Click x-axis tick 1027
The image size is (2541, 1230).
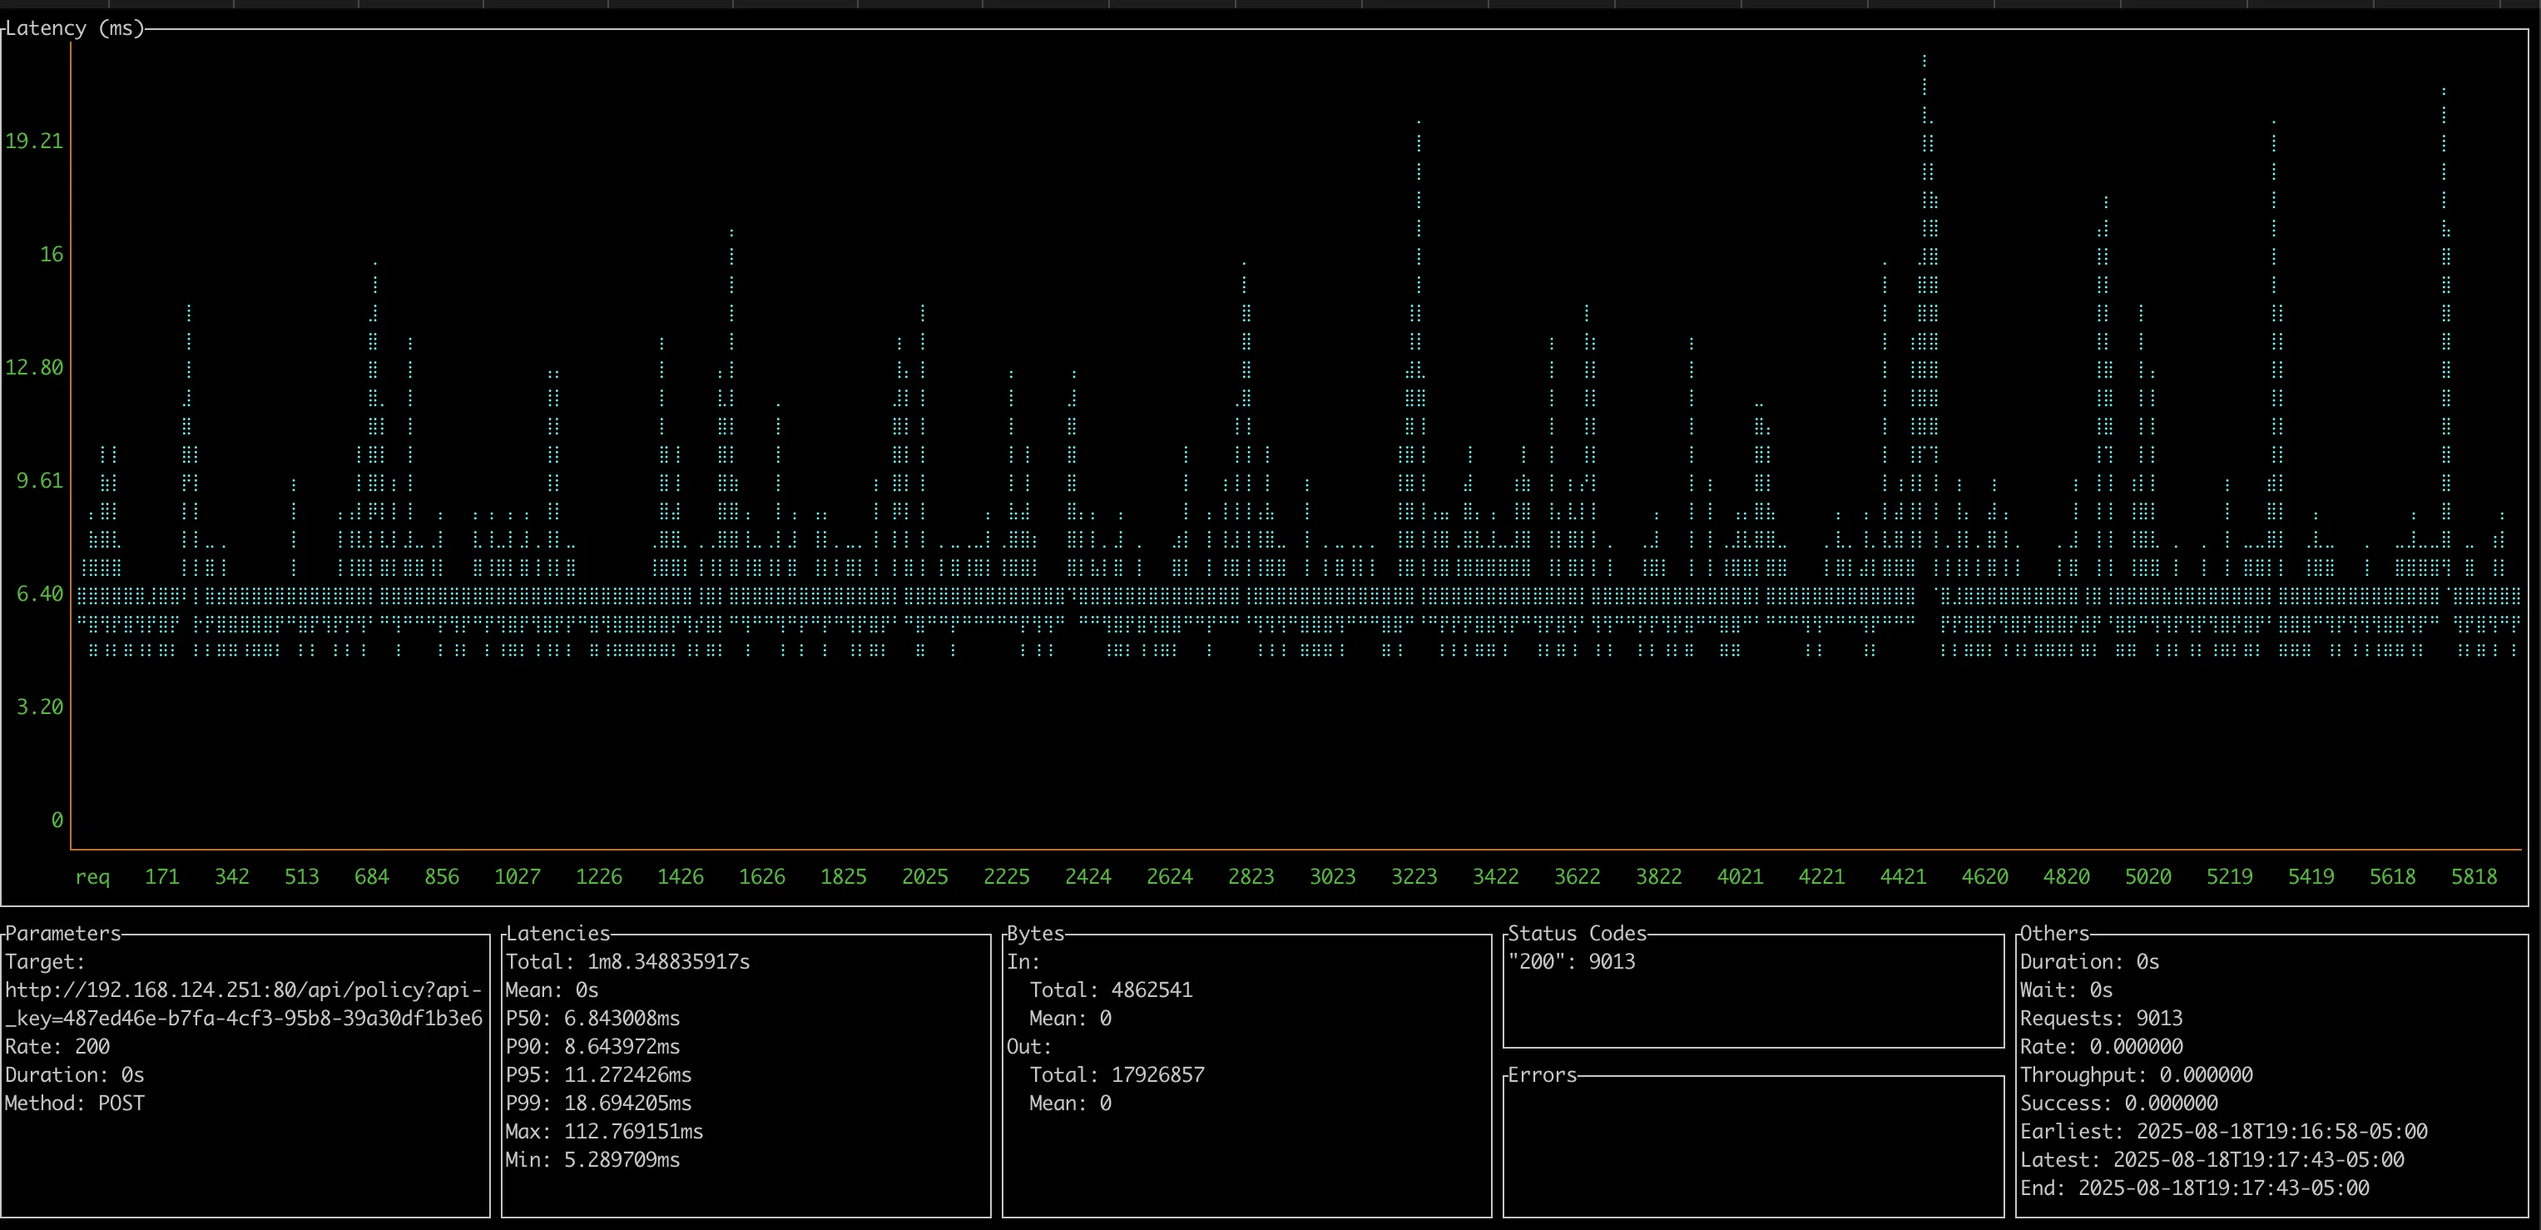(518, 877)
